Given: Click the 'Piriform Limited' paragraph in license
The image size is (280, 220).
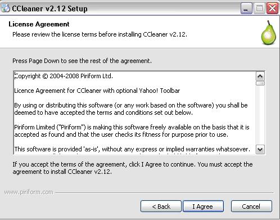Looking at the screenshot, I should point(132,131).
